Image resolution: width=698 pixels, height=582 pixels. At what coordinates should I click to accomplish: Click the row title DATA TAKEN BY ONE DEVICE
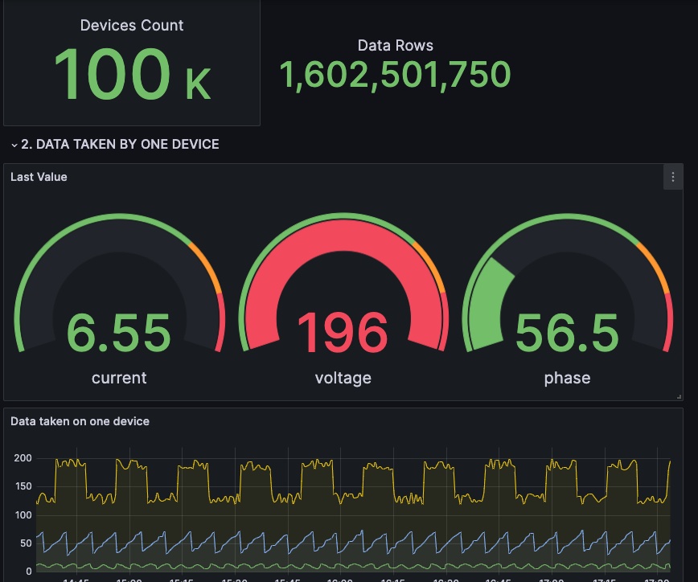tap(120, 145)
